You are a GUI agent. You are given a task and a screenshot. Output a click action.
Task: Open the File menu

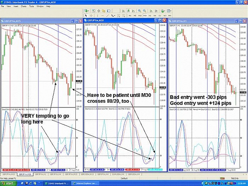(x=2, y=6)
